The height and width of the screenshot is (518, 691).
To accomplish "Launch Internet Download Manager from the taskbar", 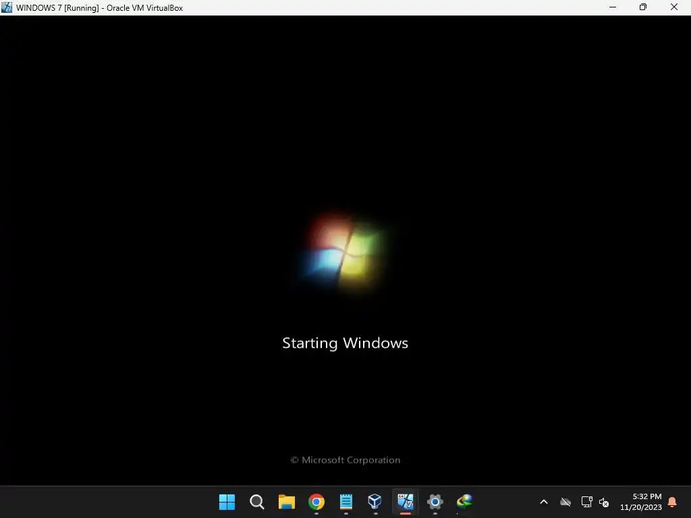I will [x=464, y=501].
